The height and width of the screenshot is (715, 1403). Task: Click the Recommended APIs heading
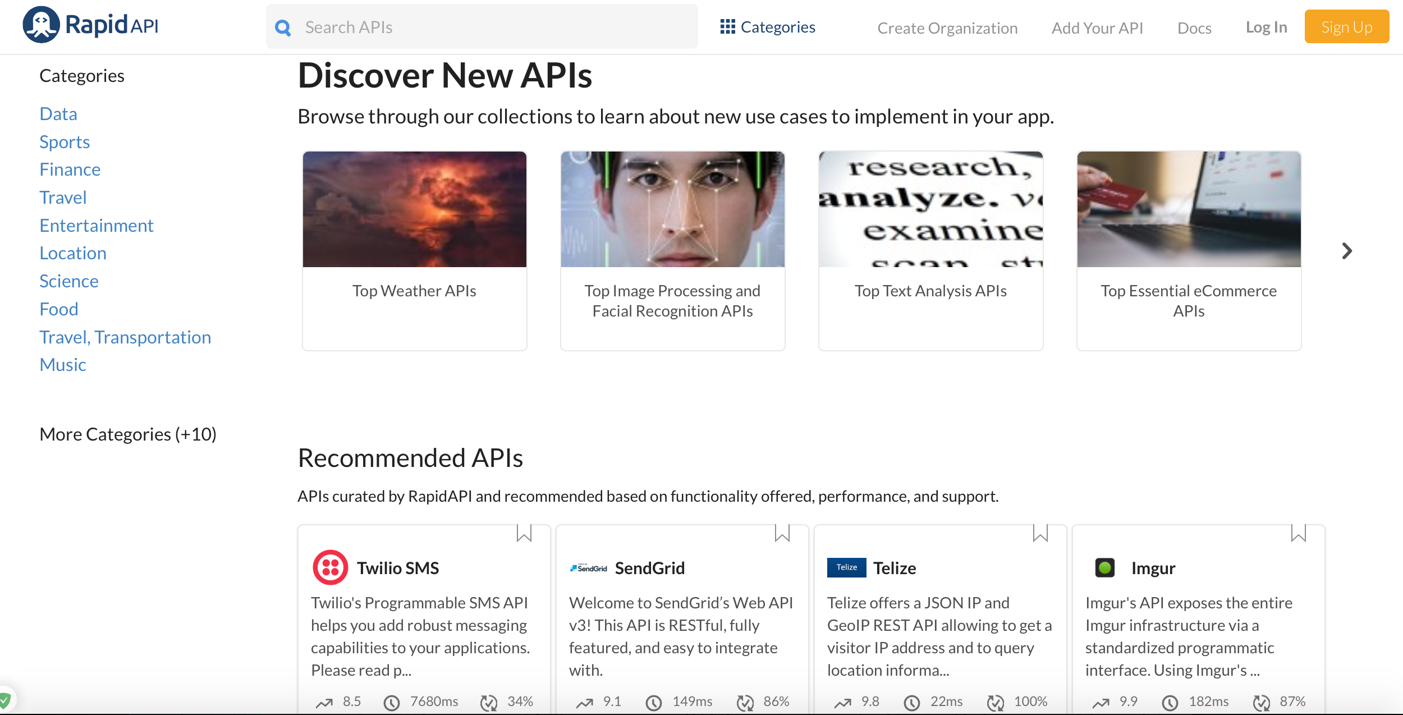coord(410,458)
